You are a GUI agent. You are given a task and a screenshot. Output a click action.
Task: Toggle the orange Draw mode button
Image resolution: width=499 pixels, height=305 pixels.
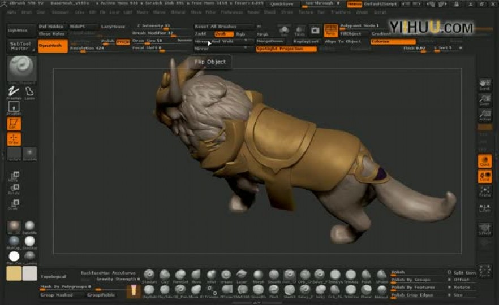pos(14,139)
